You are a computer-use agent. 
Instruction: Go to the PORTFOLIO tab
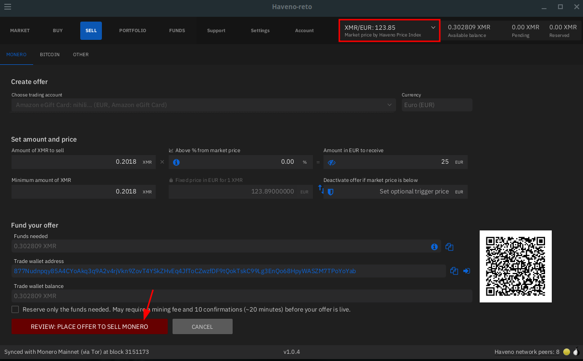[x=133, y=31]
